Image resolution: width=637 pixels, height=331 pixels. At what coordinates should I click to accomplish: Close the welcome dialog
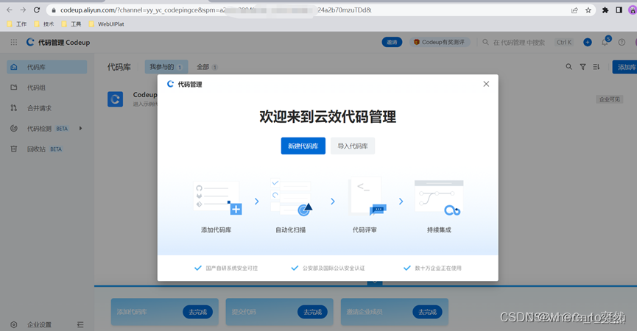[x=486, y=84]
